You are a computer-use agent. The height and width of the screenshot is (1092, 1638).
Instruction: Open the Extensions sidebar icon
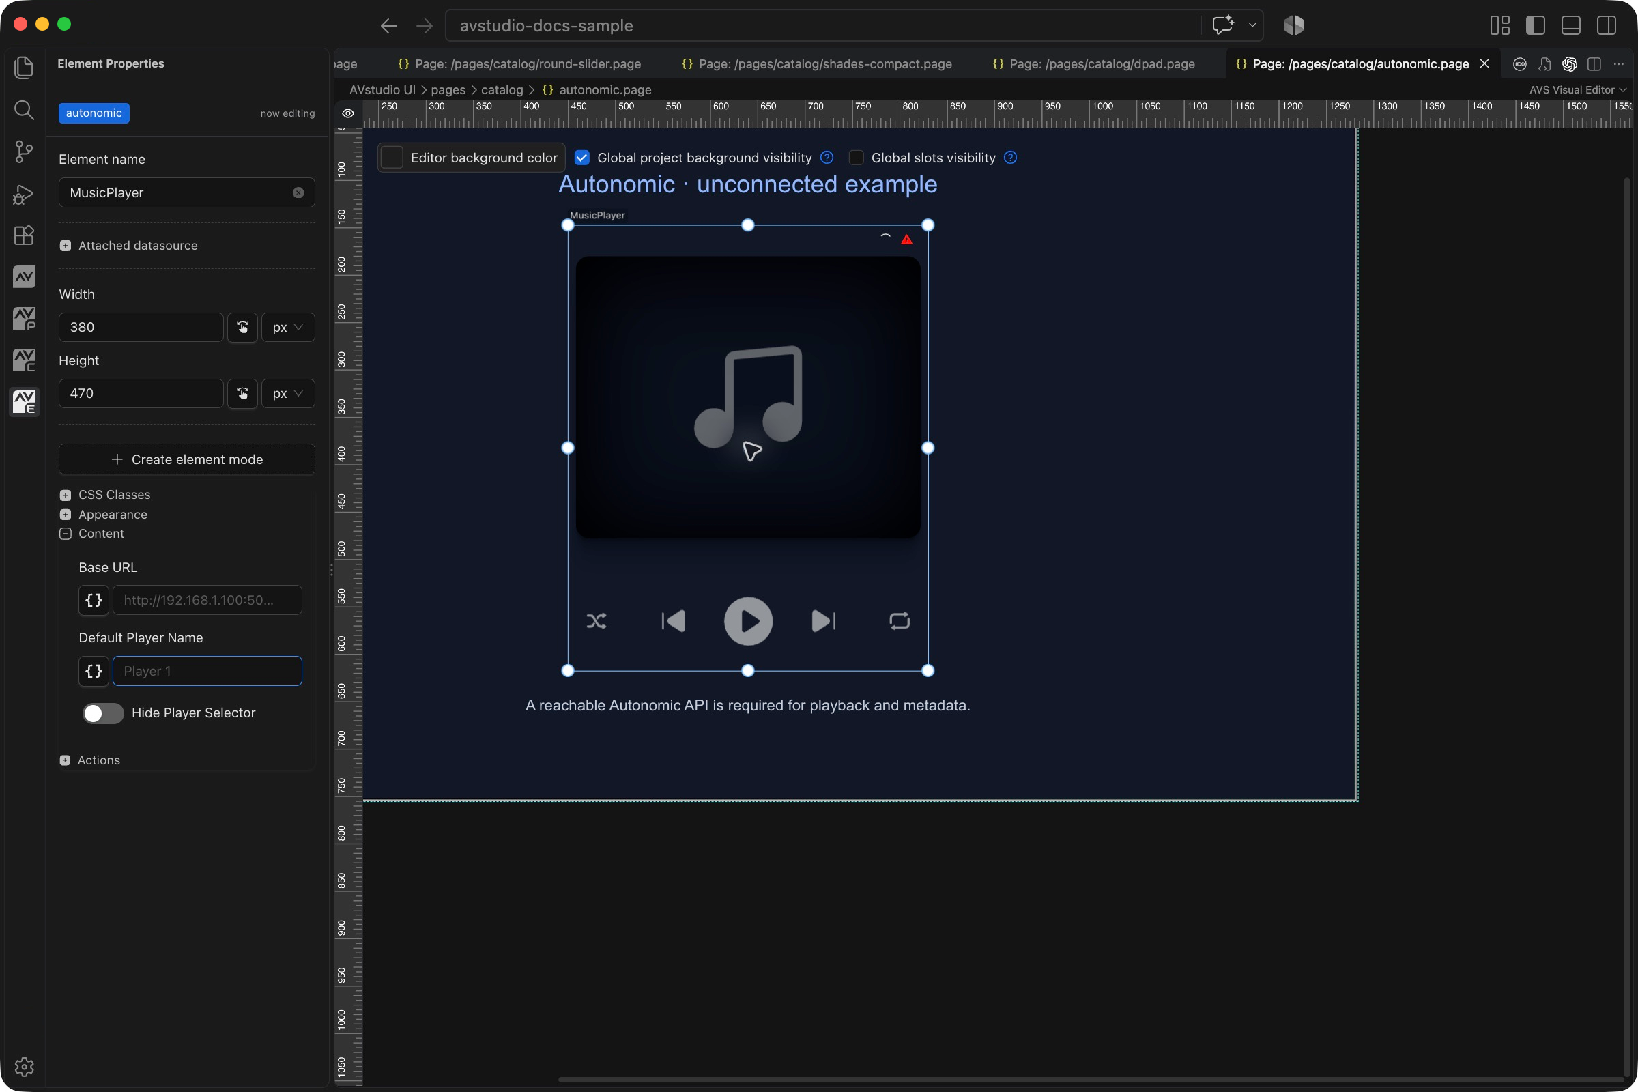pos(24,235)
